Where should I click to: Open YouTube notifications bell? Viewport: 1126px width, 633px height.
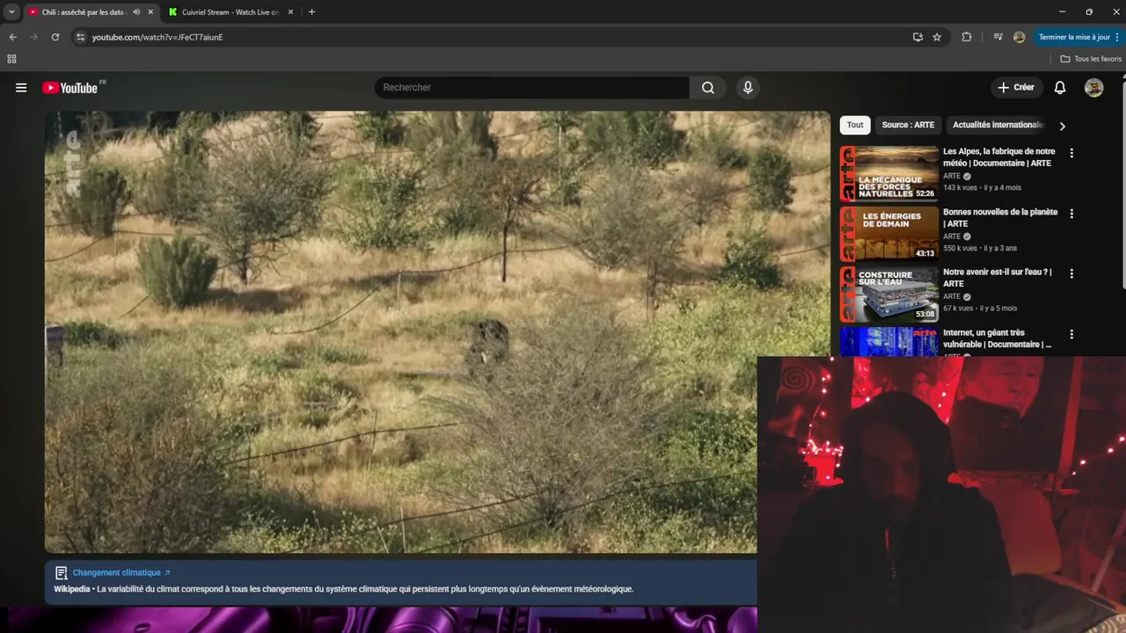[x=1060, y=87]
